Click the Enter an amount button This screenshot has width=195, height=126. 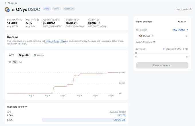(162, 65)
